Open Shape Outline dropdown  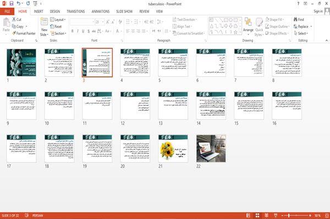(x=277, y=26)
